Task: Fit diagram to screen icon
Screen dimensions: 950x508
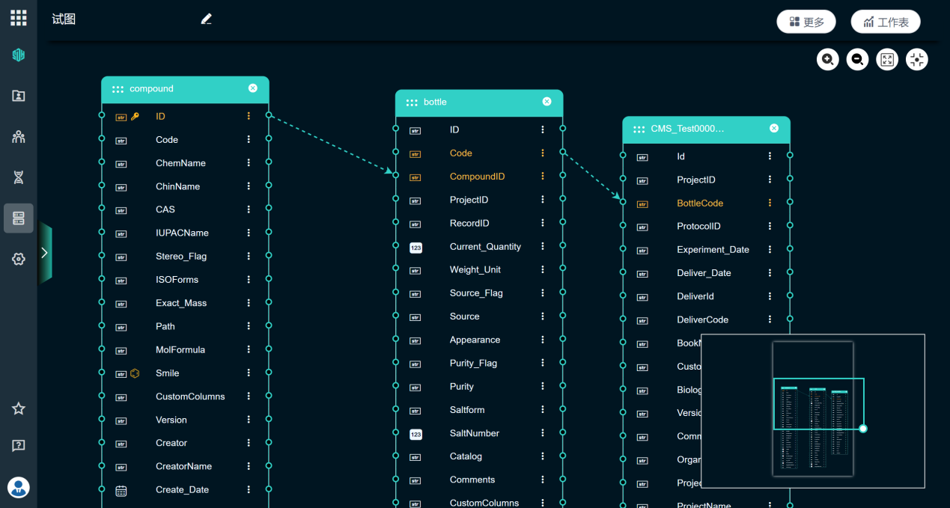Action: 887,59
